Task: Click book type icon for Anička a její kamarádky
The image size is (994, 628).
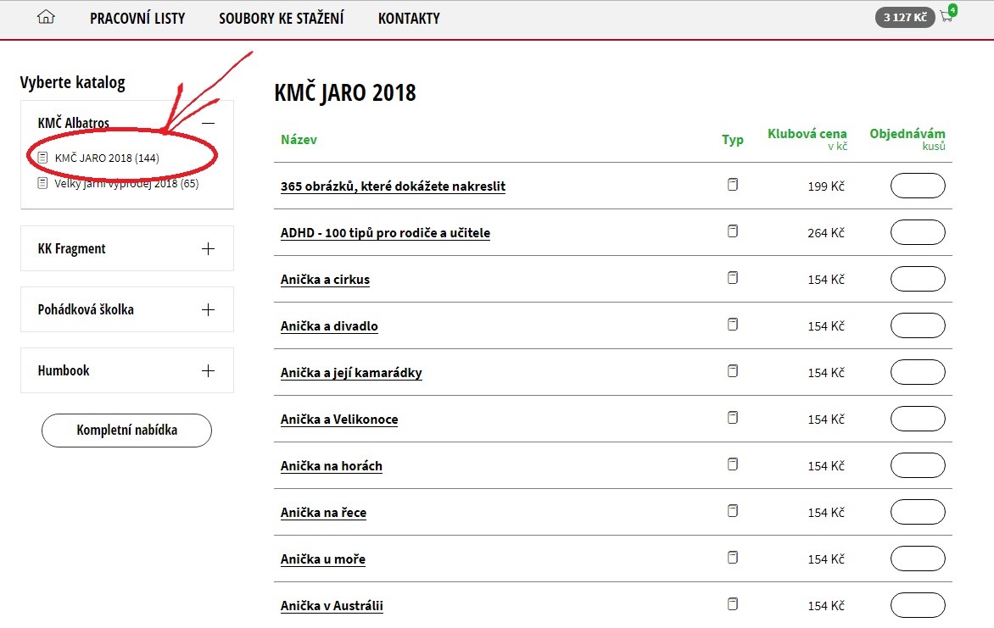Action: 732,370
